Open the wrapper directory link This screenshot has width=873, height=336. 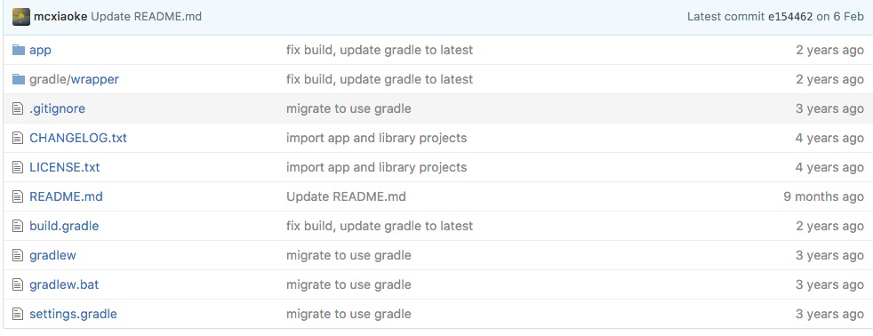tap(95, 79)
